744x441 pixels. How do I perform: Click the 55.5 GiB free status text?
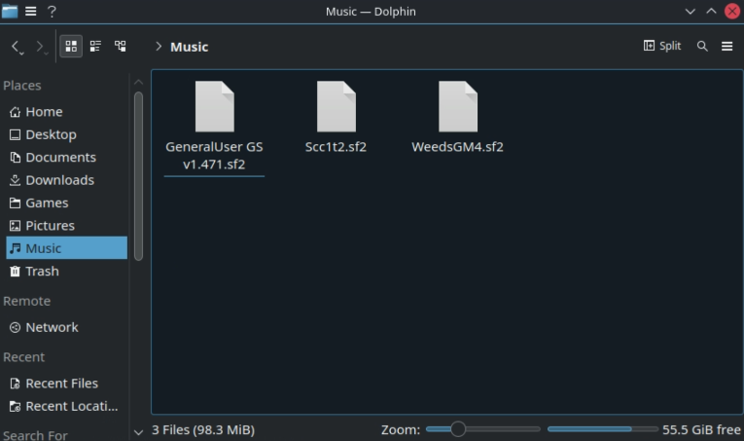tap(701, 429)
